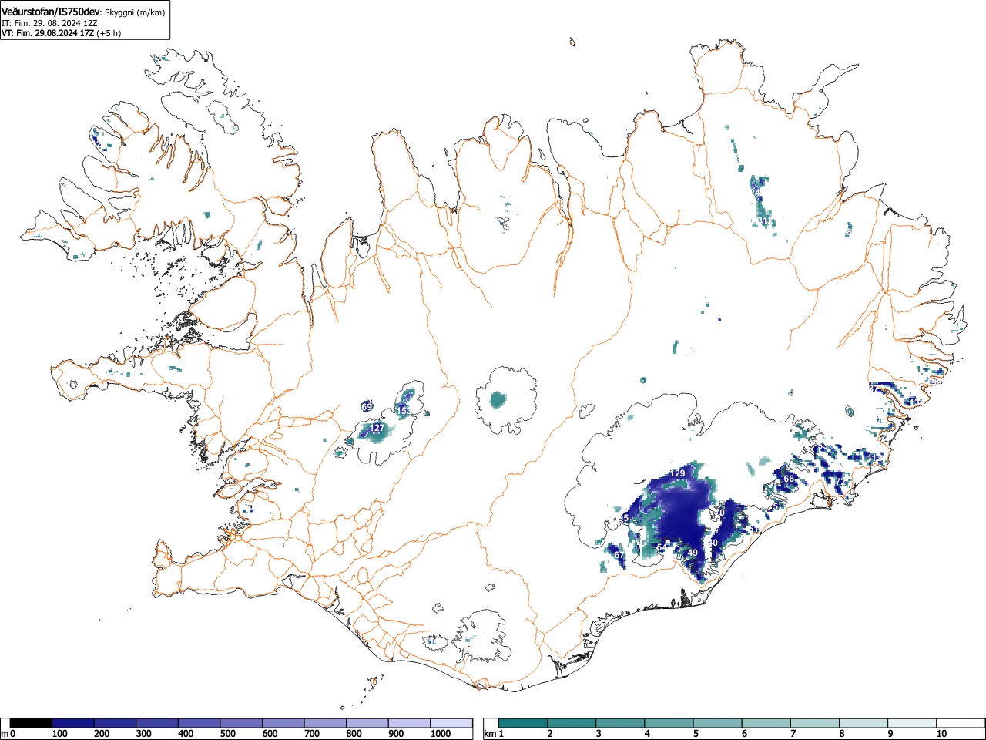
Task: Click the '49' visibility value on map
Action: (693, 553)
